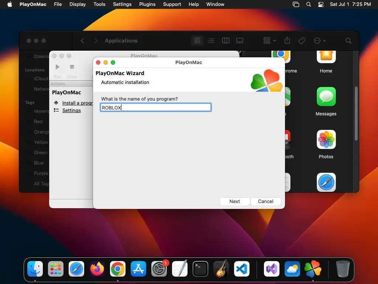Viewport: 378px width, 284px height.
Task: Open Terminal from the Dock
Action: [x=200, y=269]
